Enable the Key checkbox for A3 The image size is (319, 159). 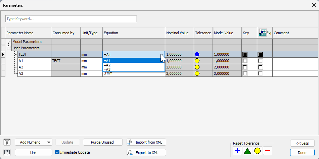pos(245,73)
